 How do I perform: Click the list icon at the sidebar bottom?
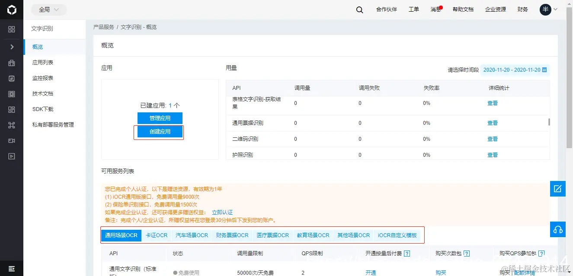[12, 269]
